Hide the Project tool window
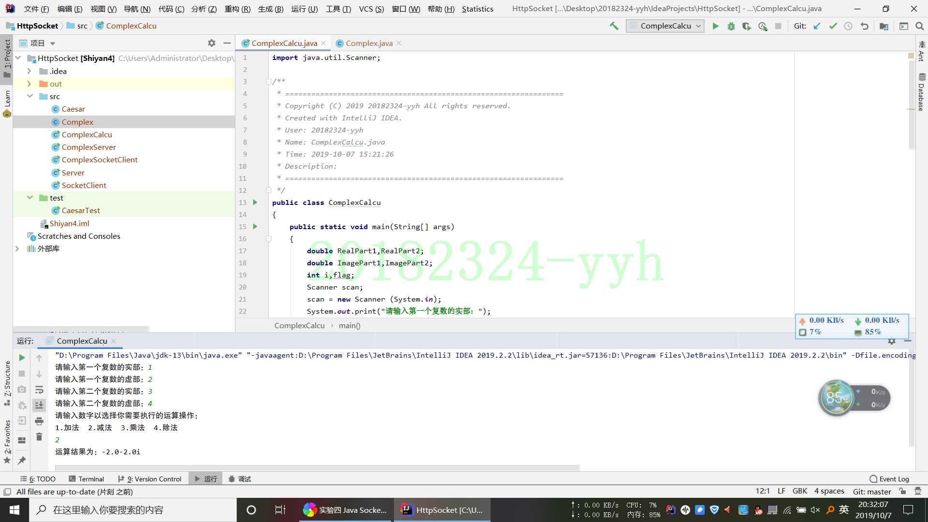This screenshot has height=522, width=928. pos(227,43)
